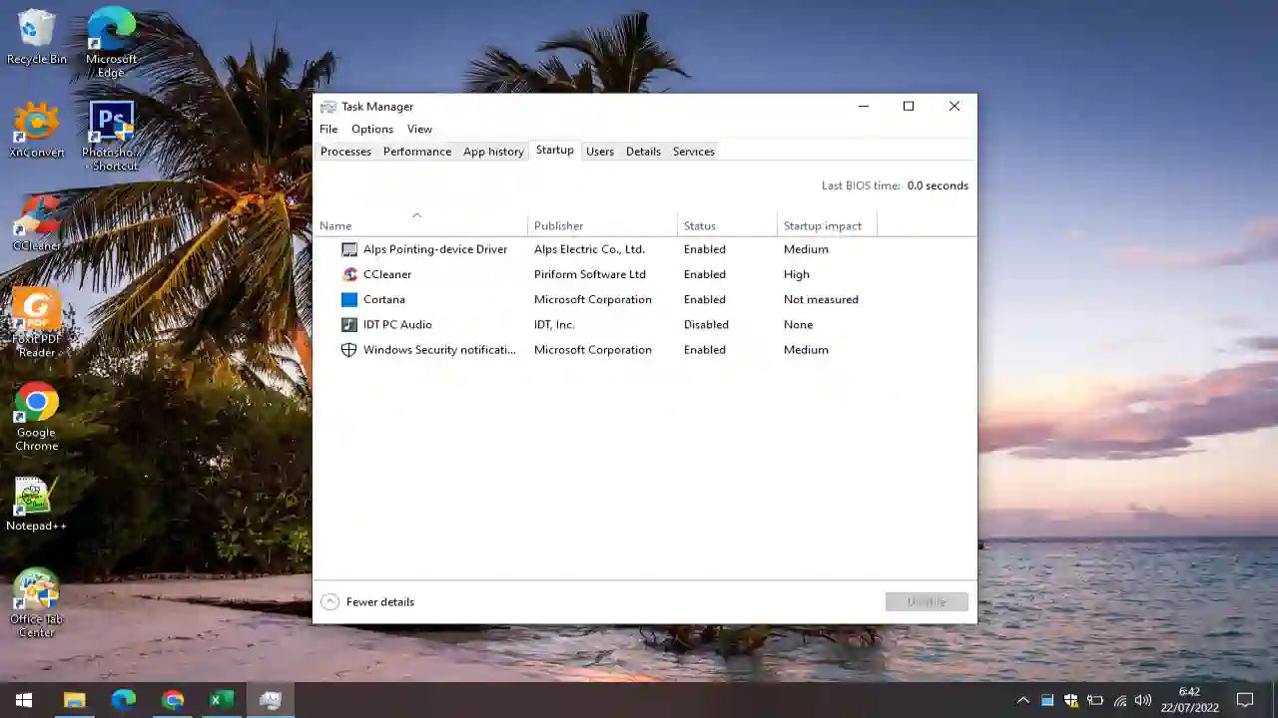Switch to the Services tab
Viewport: 1278px width, 718px height.
694,152
